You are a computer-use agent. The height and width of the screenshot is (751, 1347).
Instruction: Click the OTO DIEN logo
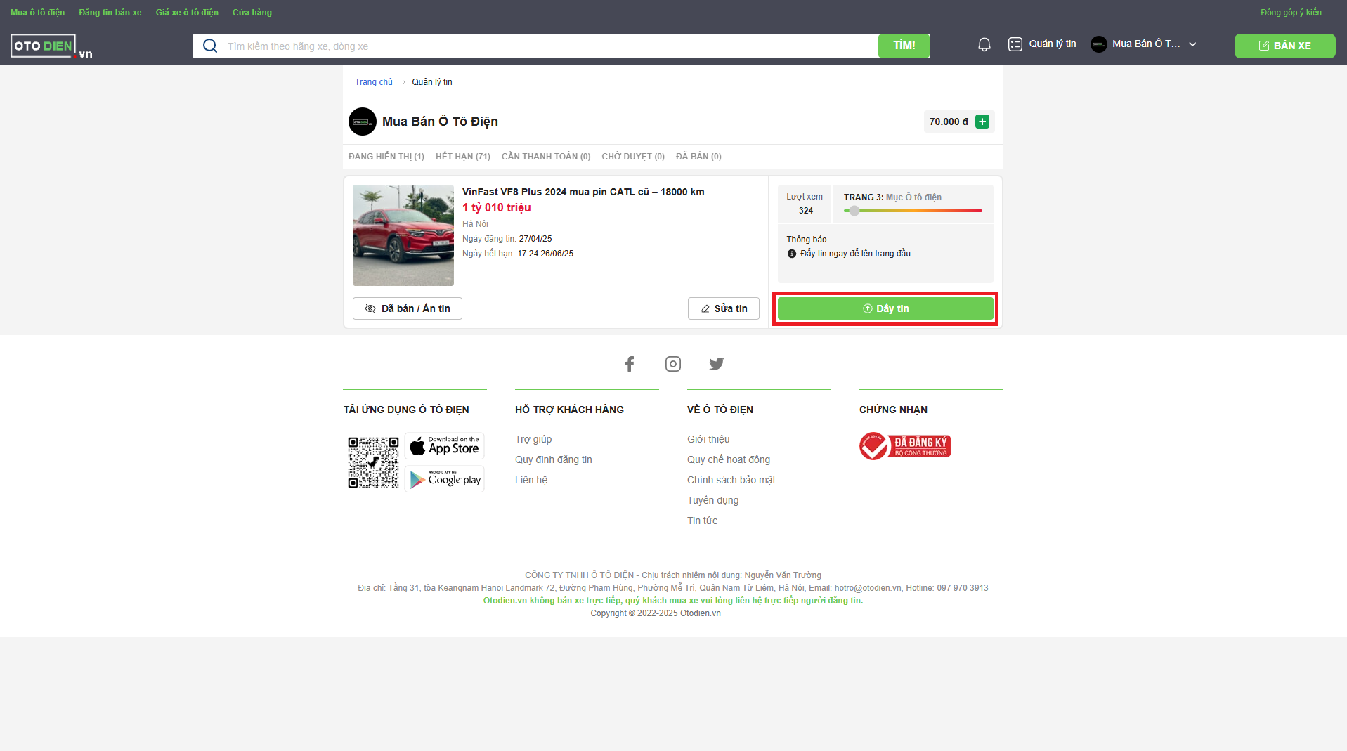point(51,46)
